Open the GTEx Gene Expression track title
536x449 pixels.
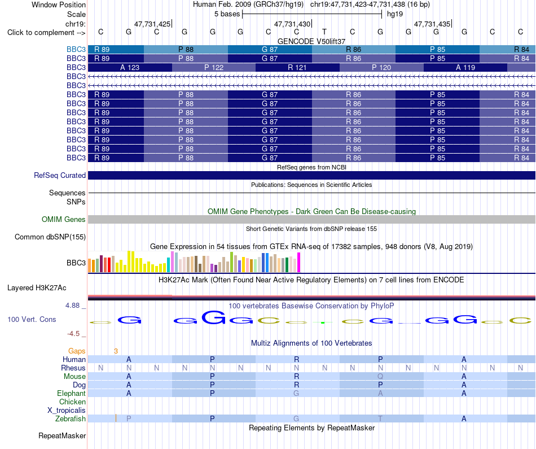pos(311,246)
